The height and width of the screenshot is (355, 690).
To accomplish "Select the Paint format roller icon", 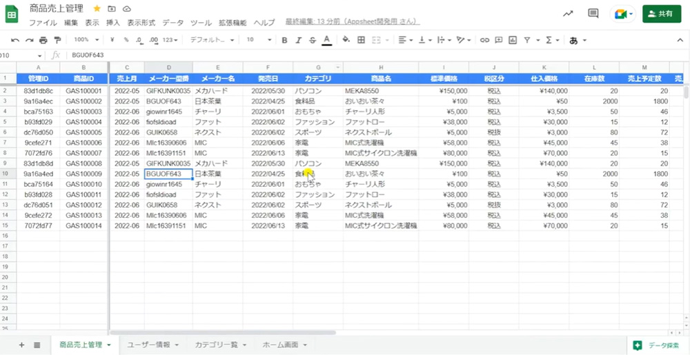I will click(57, 40).
